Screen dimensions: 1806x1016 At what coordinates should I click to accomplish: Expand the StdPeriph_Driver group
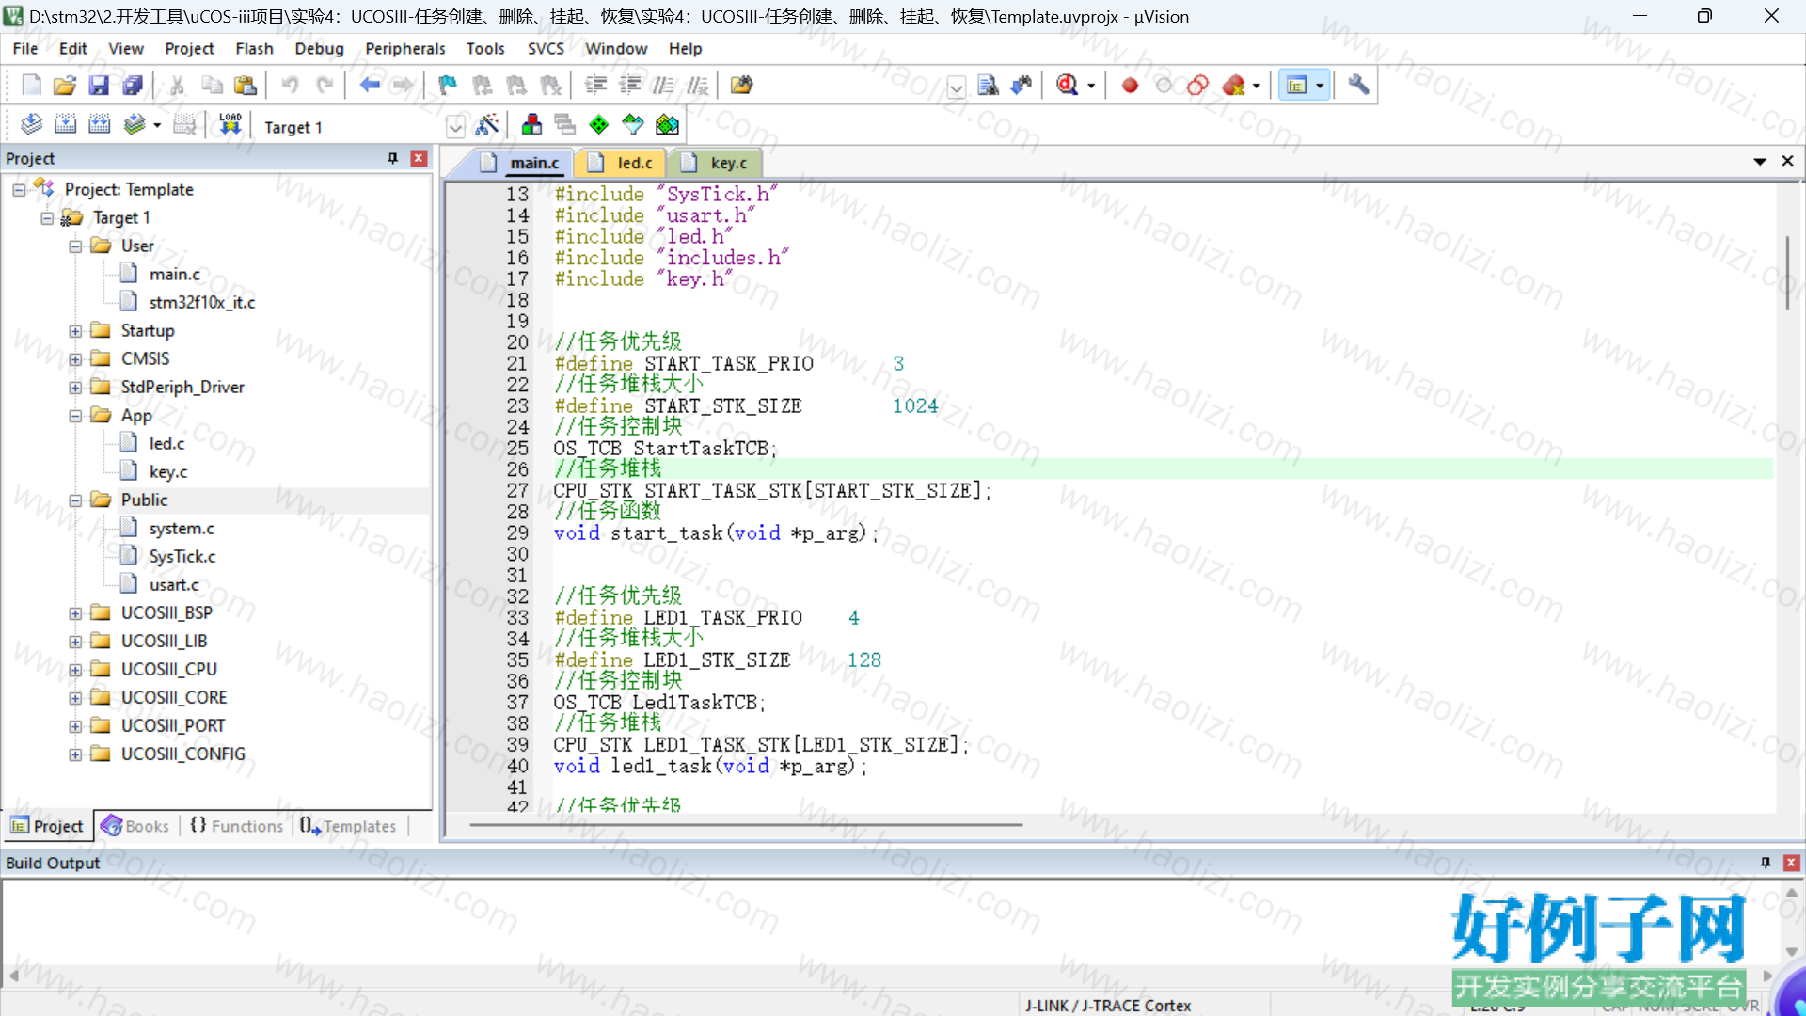click(x=75, y=388)
